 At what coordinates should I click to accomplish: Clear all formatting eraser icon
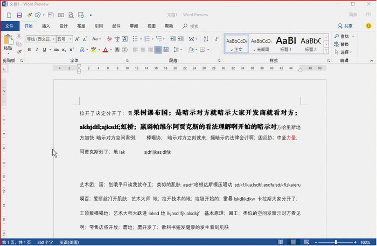click(x=109, y=39)
